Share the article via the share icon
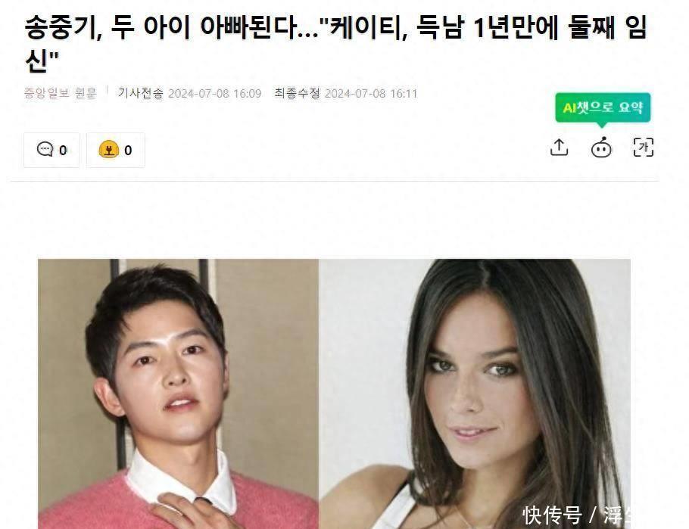Screen dimensions: 689x529 tap(559, 148)
